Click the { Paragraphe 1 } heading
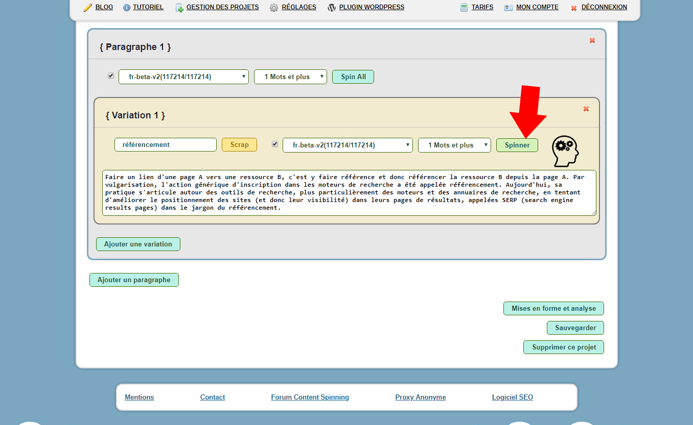This screenshot has height=425, width=693. click(x=135, y=47)
